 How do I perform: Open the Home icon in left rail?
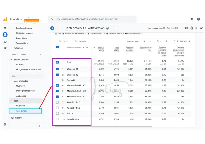pos(5,28)
